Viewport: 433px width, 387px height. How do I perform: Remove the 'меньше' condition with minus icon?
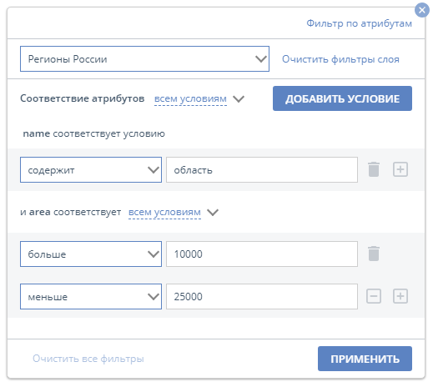(374, 296)
